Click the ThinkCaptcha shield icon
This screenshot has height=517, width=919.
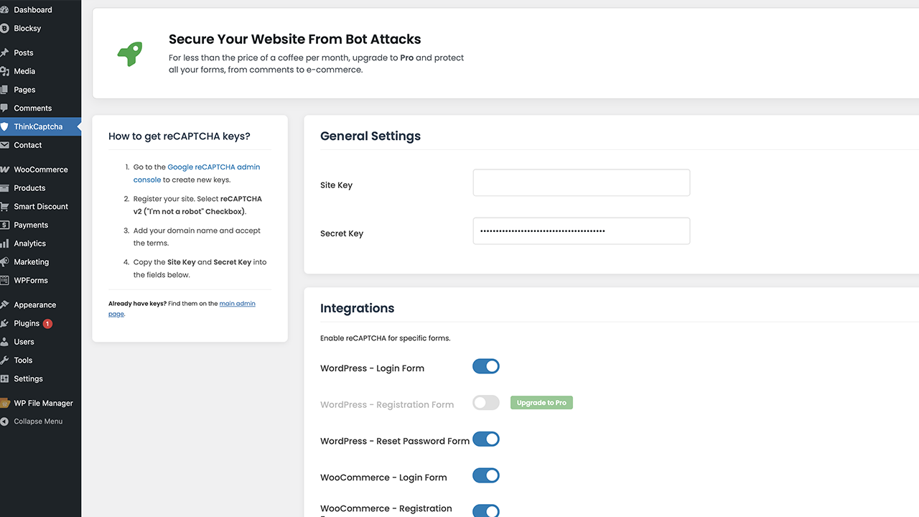[4, 126]
